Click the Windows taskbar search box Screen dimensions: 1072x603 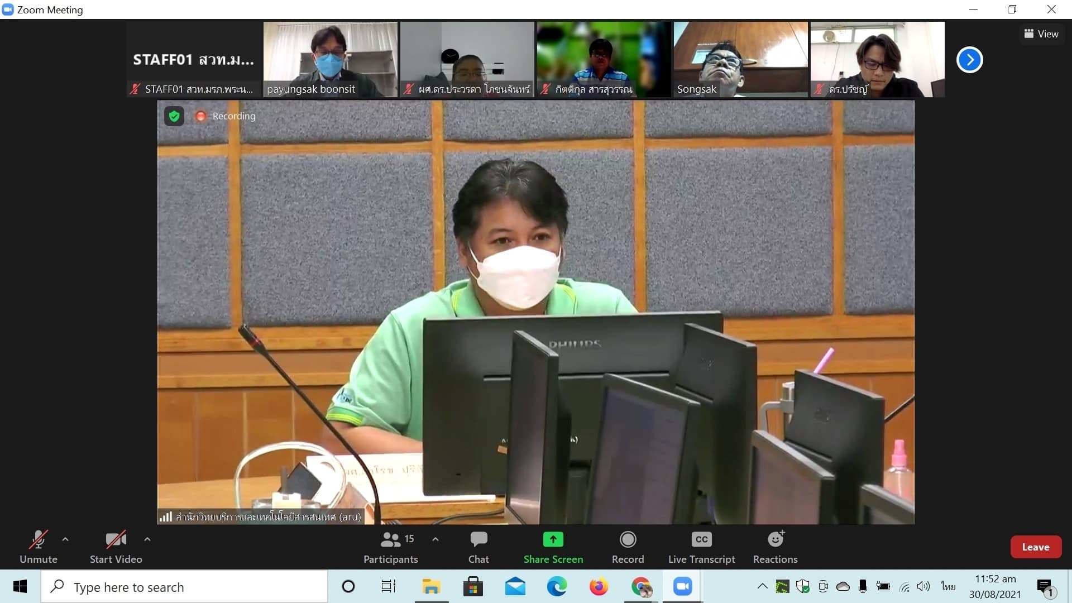184,587
